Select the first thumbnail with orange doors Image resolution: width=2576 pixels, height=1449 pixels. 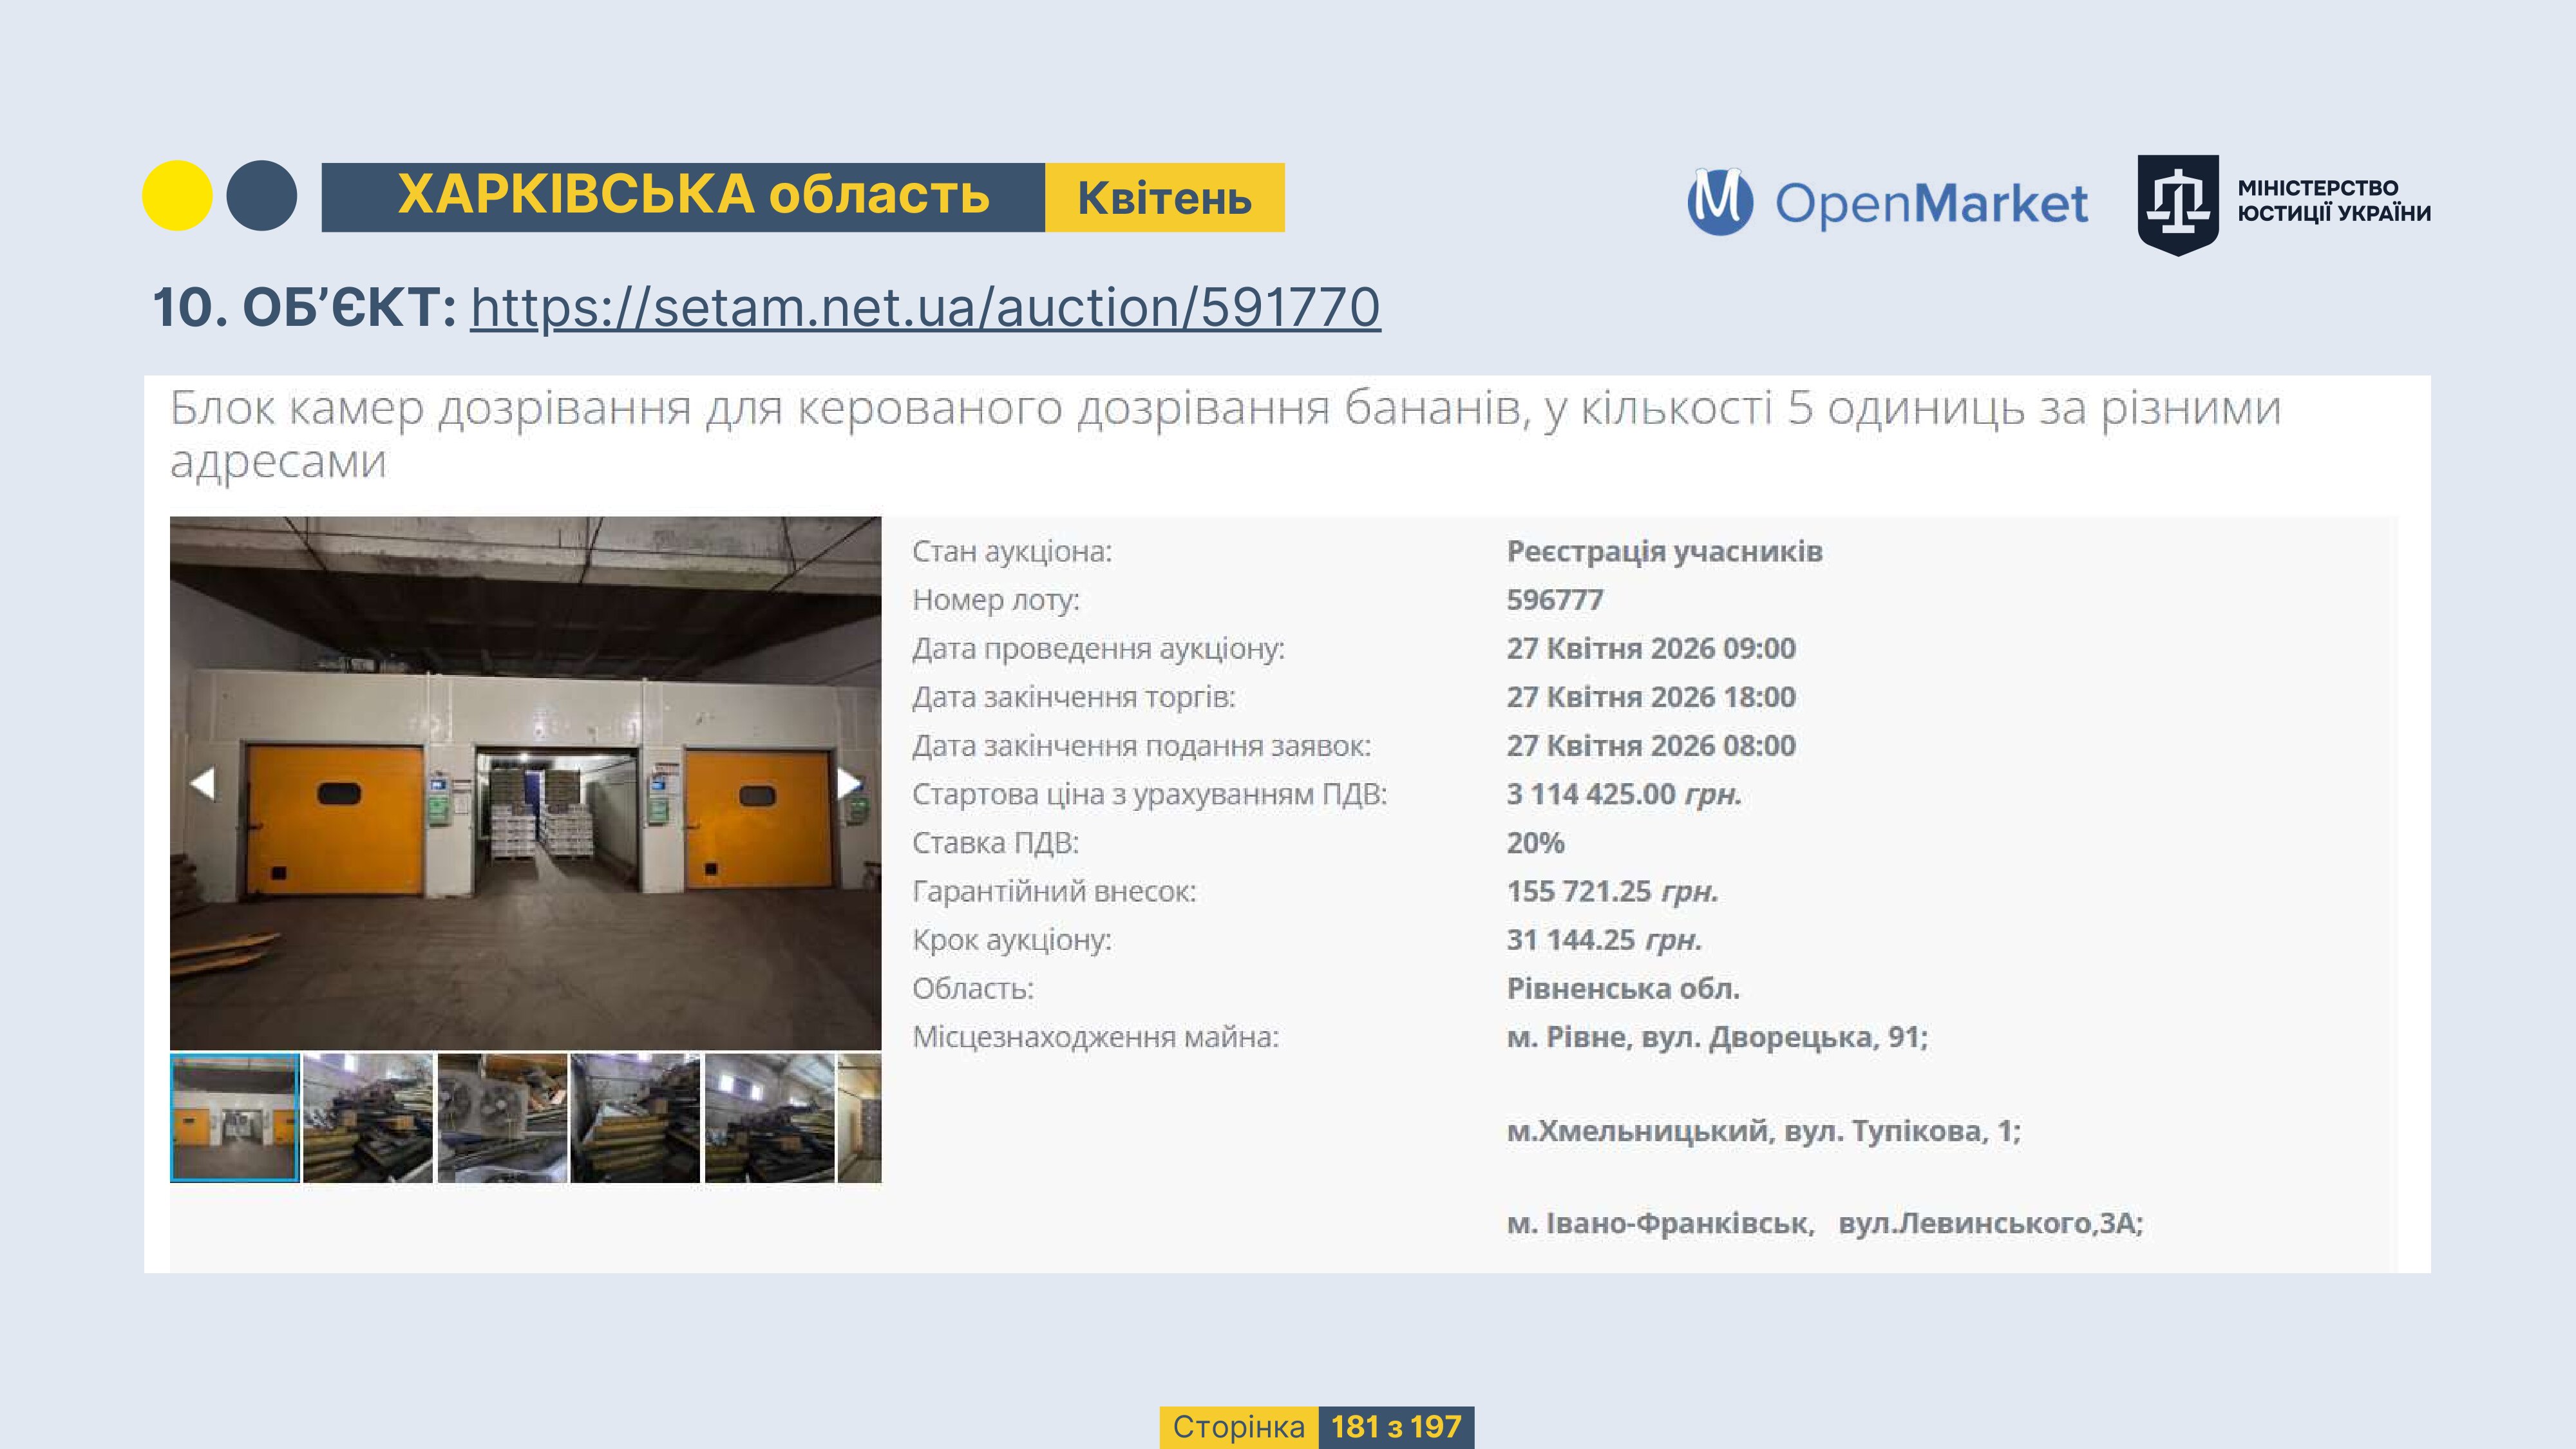(235, 1117)
